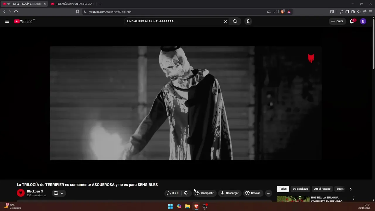375x211 pixels.
Task: Open the weather widget showing 16°C
Action: pos(12,206)
